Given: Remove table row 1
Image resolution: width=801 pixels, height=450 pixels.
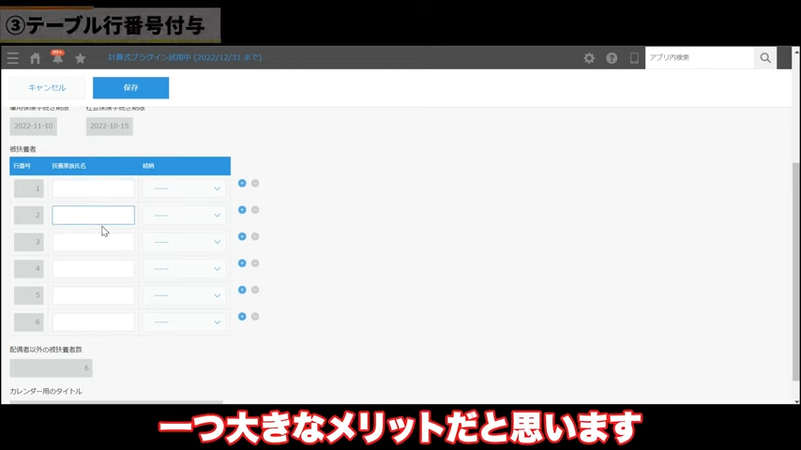Looking at the screenshot, I should click(255, 183).
